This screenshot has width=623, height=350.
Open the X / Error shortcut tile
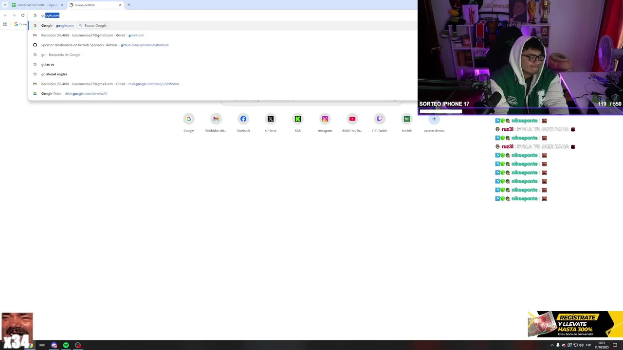point(271,122)
